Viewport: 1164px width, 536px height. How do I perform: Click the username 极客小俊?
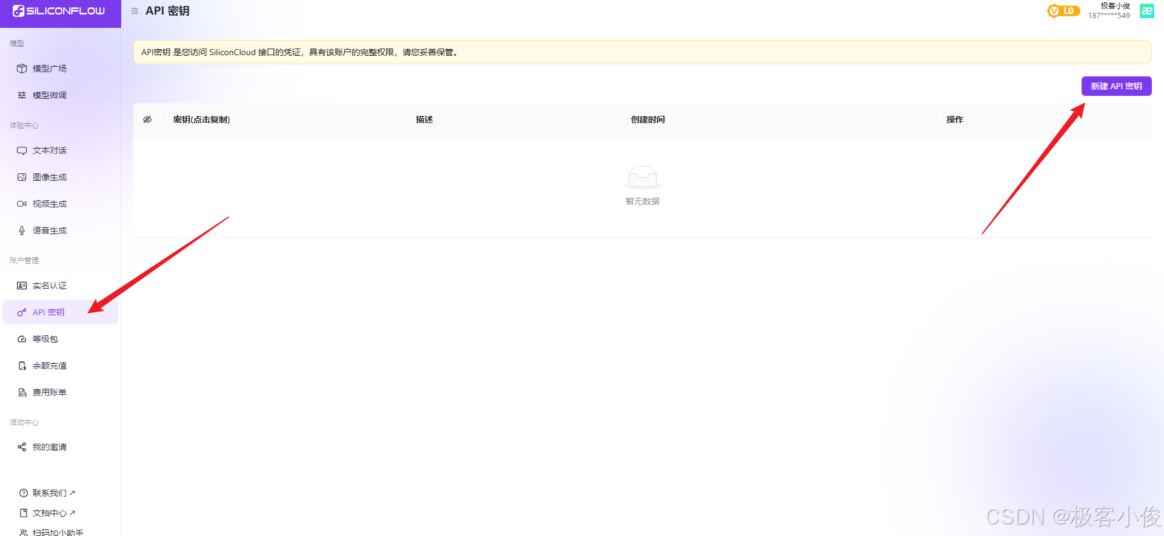tap(1115, 6)
